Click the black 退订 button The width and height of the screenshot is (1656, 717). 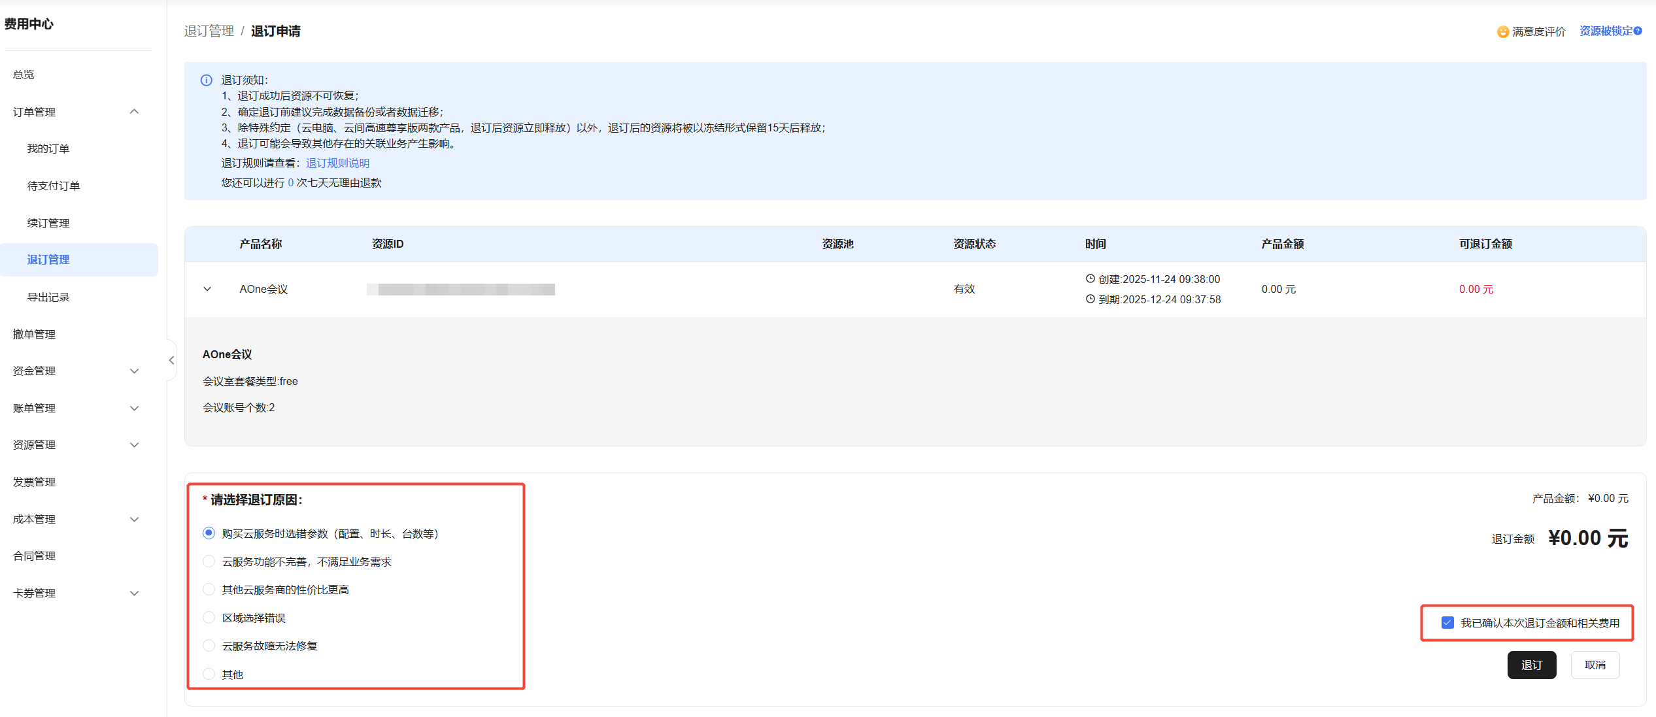pos(1531,665)
